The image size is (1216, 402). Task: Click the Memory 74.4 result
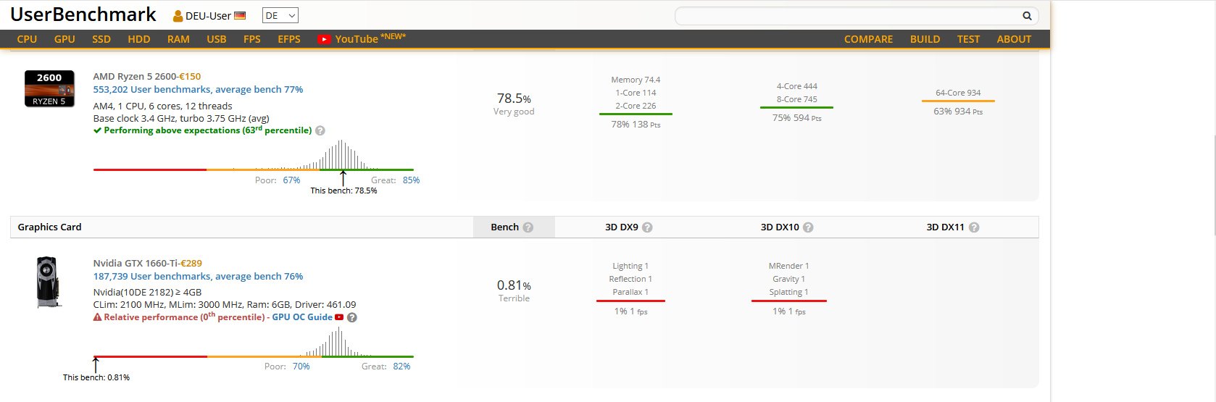(636, 80)
